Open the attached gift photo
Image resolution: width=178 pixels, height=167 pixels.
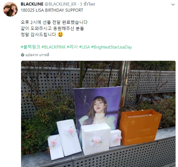[x=98, y=114]
